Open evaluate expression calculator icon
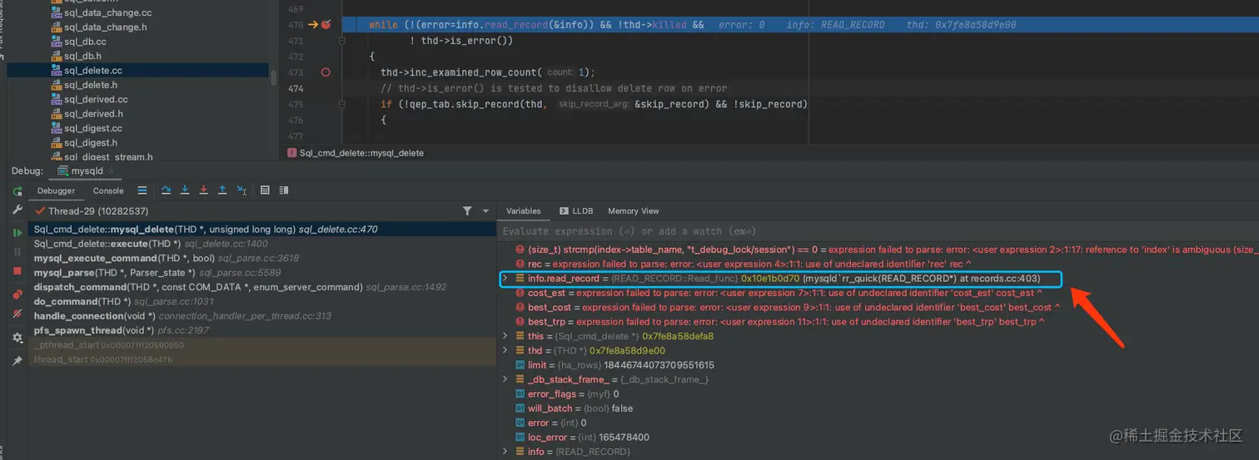 point(265,190)
